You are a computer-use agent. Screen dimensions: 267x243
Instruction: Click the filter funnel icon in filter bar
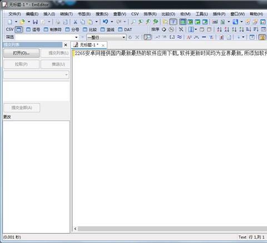coord(211,37)
